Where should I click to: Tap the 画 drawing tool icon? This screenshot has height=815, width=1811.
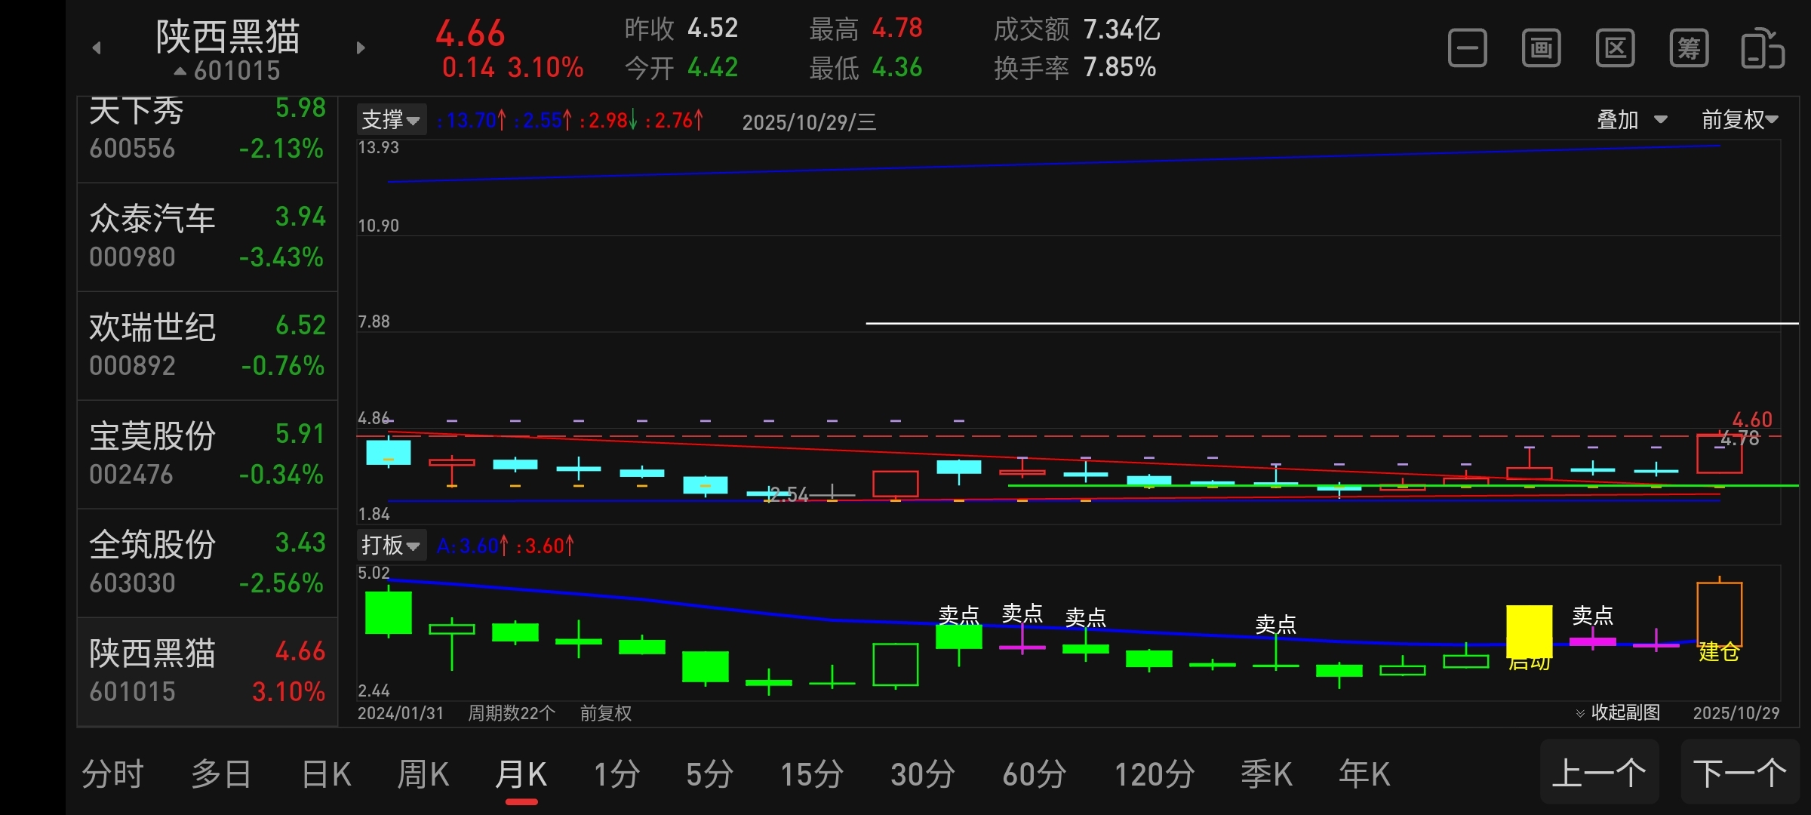click(x=1541, y=49)
